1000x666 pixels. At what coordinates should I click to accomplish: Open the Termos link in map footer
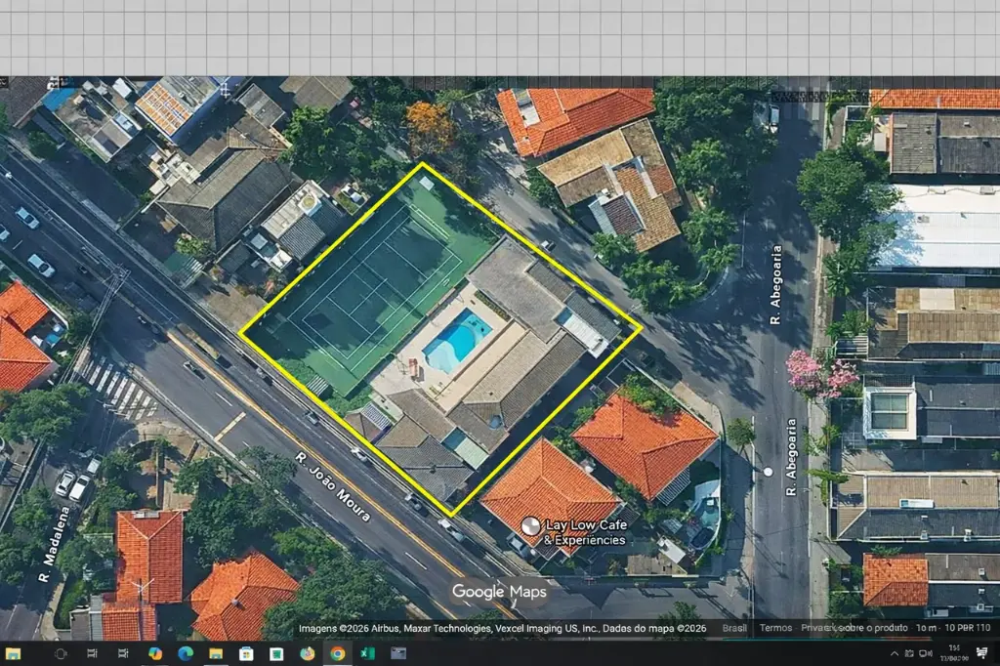coord(775,628)
